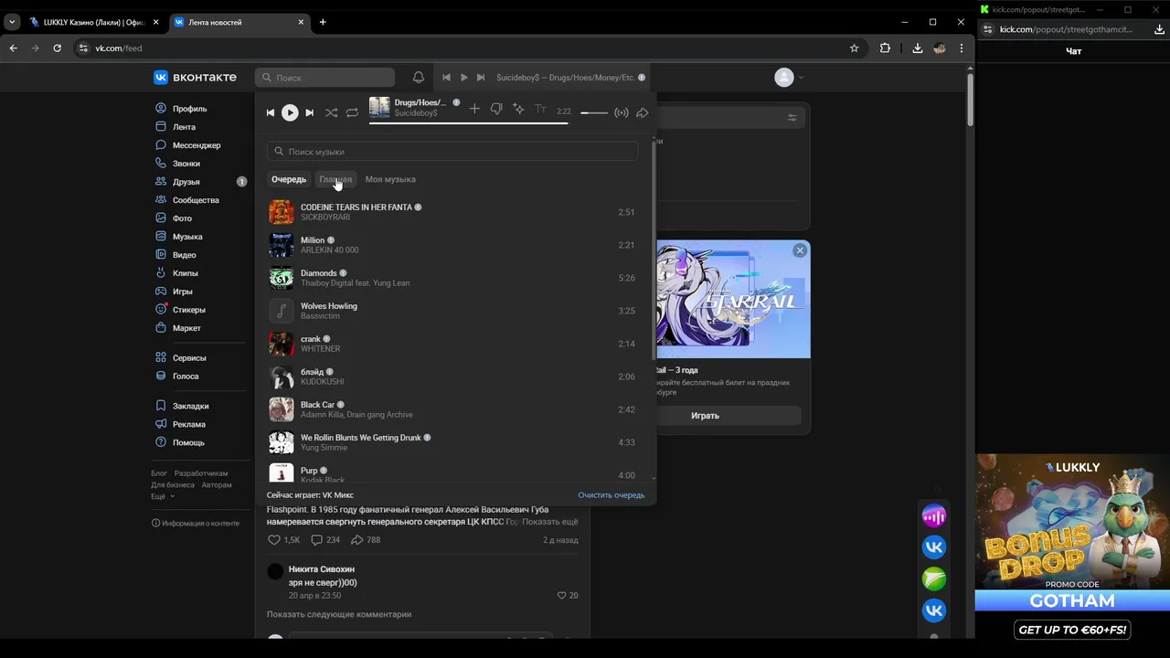Click the VK search field

click(324, 78)
